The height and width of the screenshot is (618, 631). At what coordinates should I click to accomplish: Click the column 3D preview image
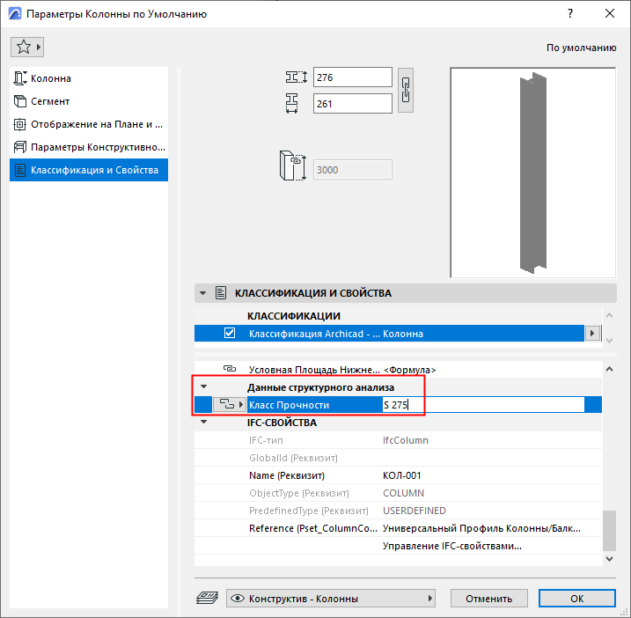point(532,173)
